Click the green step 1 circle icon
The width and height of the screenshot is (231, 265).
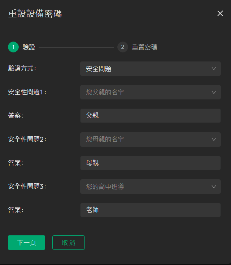point(13,47)
